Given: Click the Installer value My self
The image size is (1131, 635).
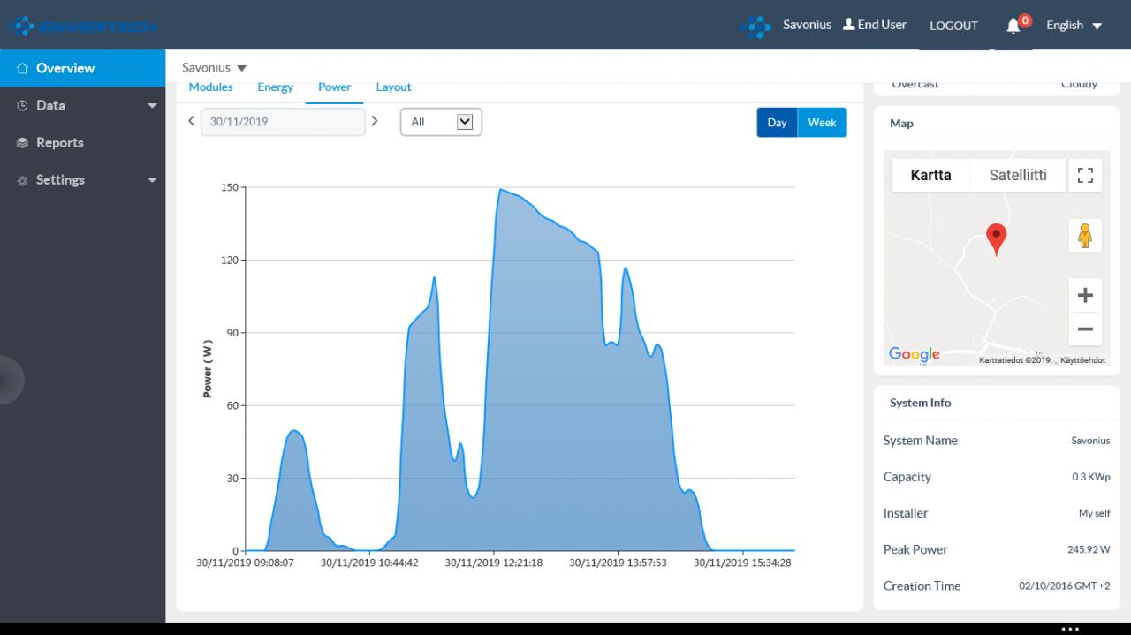Looking at the screenshot, I should [1095, 513].
